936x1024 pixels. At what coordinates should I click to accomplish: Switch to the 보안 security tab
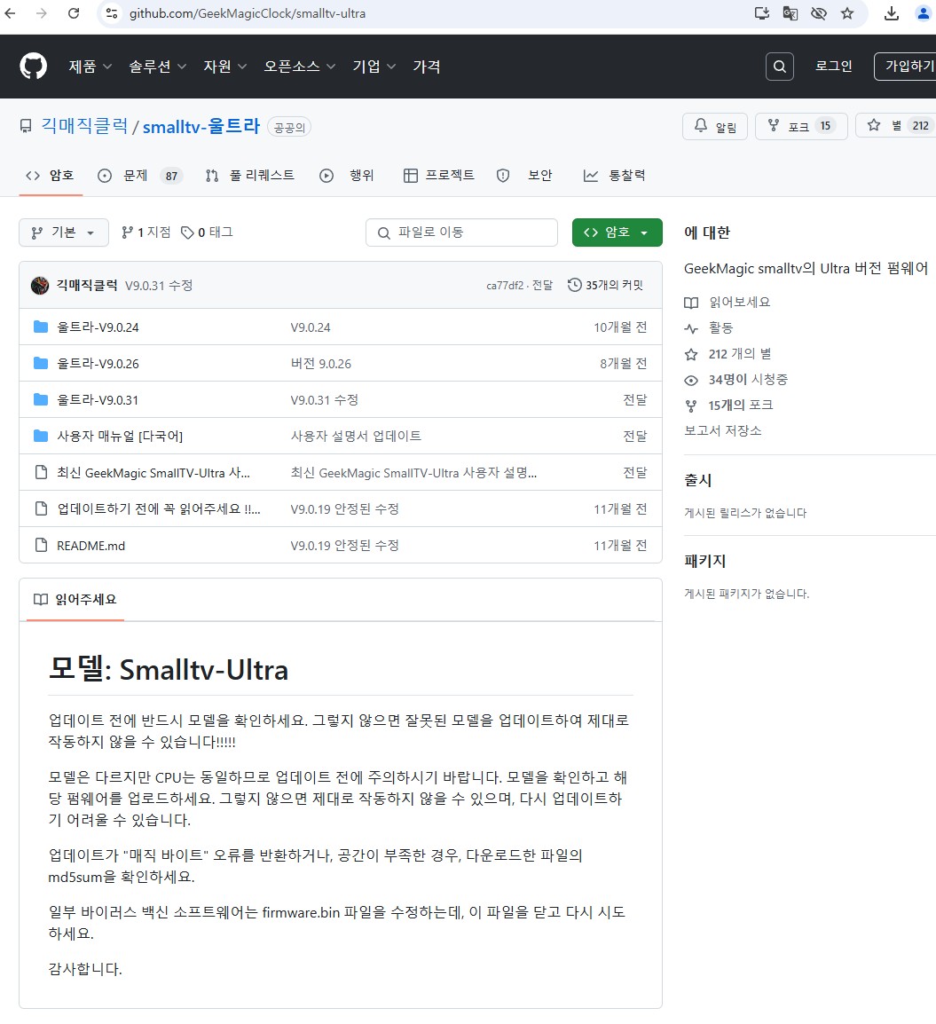pyautogui.click(x=524, y=175)
